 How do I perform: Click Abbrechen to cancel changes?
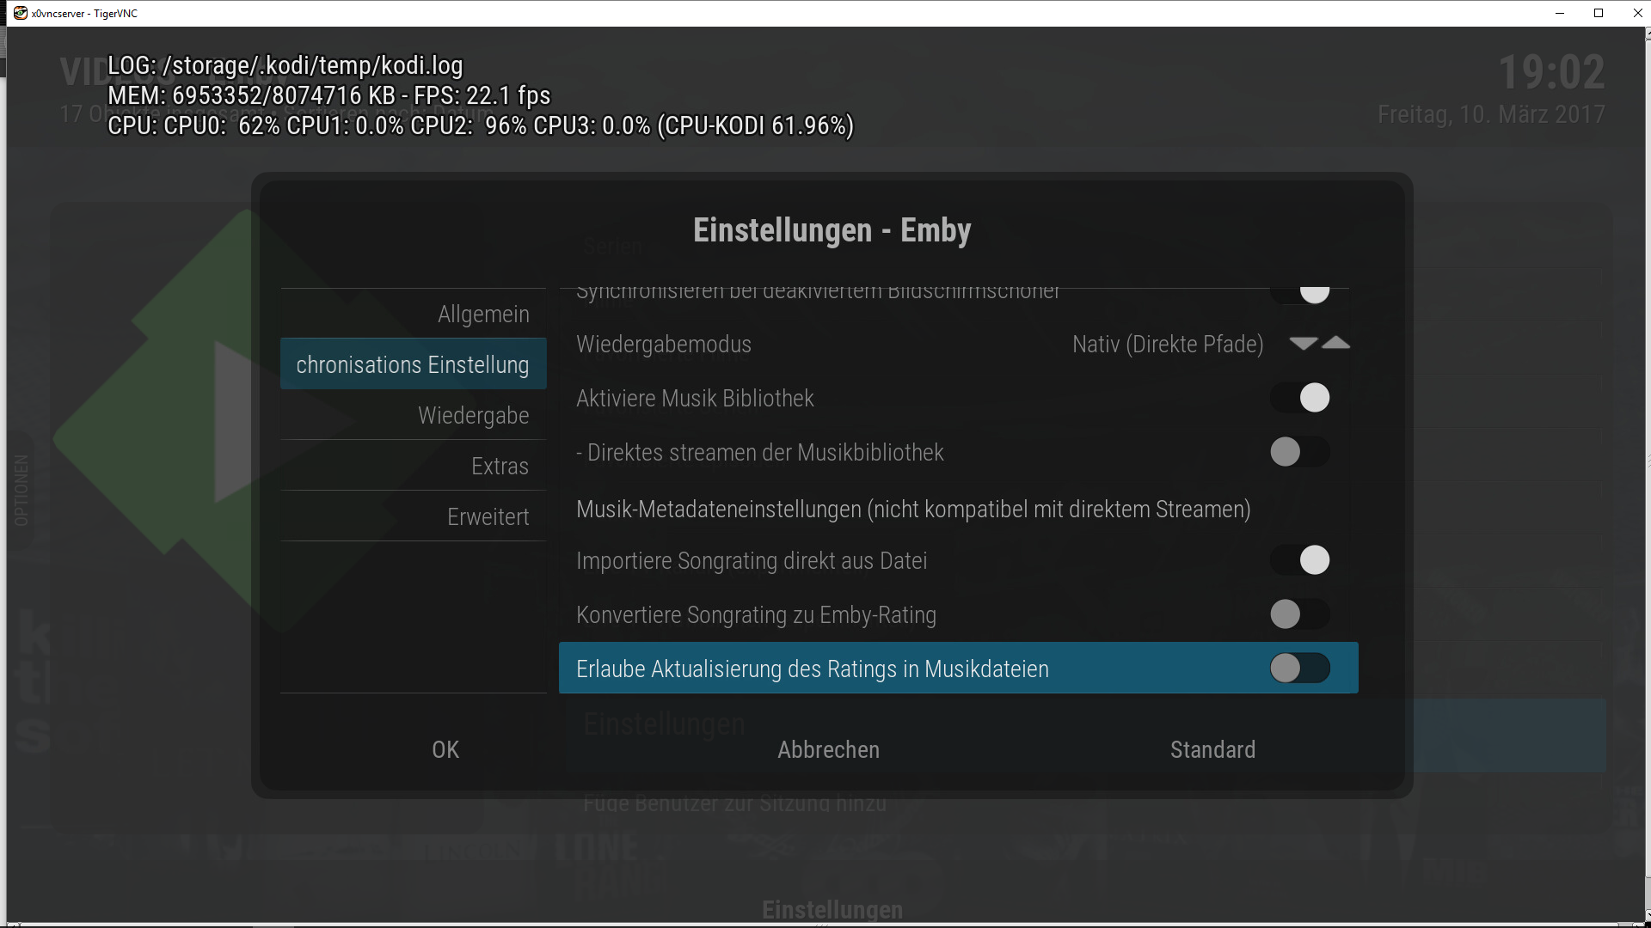(x=829, y=749)
